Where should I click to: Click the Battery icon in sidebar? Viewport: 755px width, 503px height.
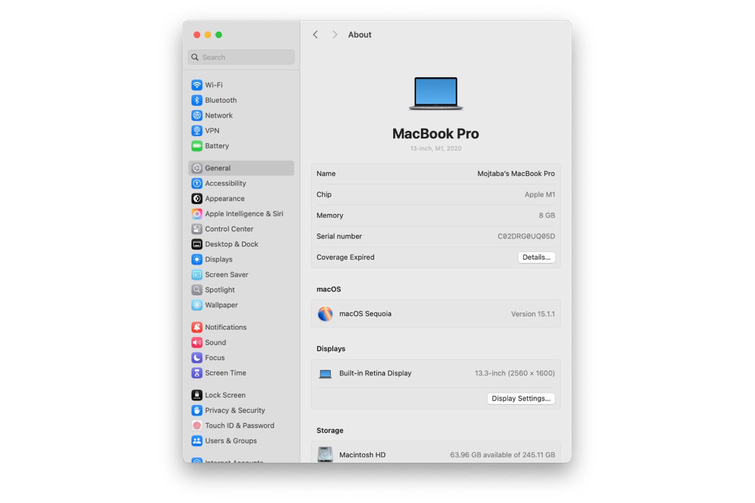pos(197,146)
